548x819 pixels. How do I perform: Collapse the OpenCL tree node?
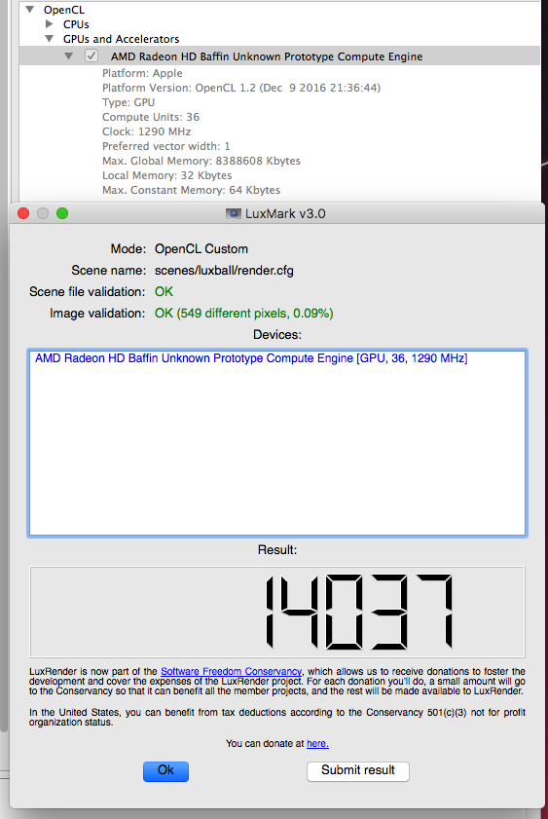[x=30, y=10]
